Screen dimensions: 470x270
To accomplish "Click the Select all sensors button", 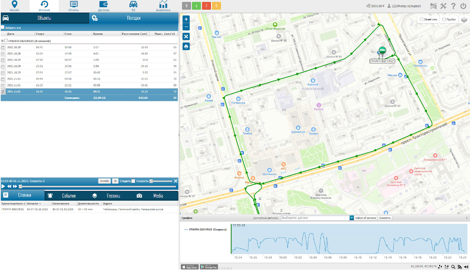I will (x=365, y=218).
